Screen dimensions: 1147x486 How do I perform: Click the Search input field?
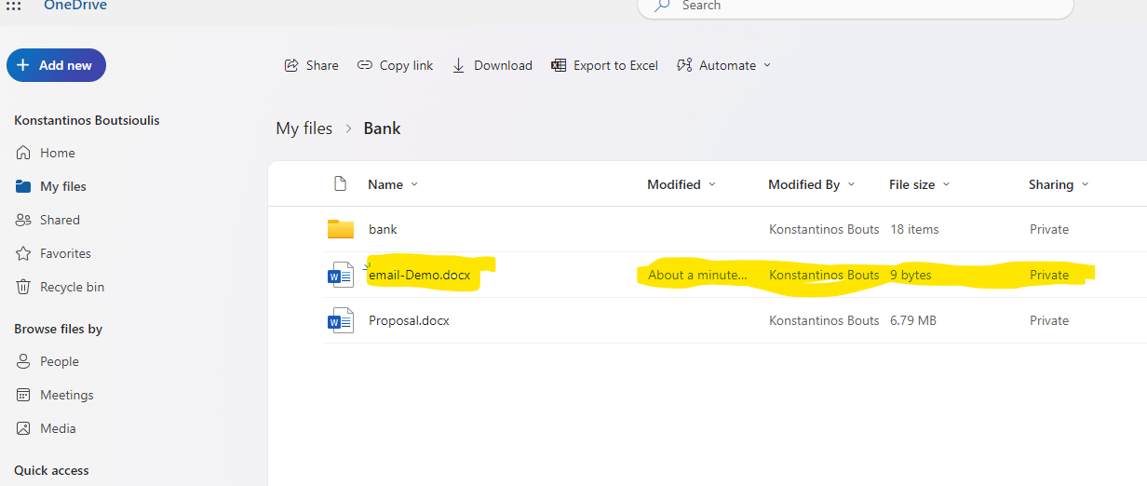point(855,7)
